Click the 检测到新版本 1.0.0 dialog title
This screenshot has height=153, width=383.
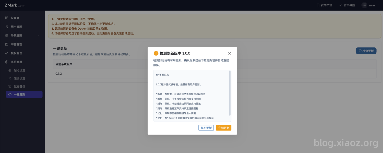tap(175, 53)
